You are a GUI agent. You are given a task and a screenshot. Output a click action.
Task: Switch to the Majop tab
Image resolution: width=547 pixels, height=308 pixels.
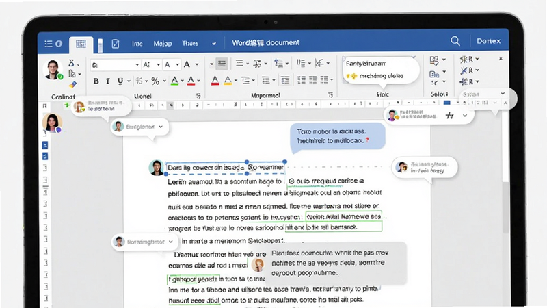coord(163,44)
